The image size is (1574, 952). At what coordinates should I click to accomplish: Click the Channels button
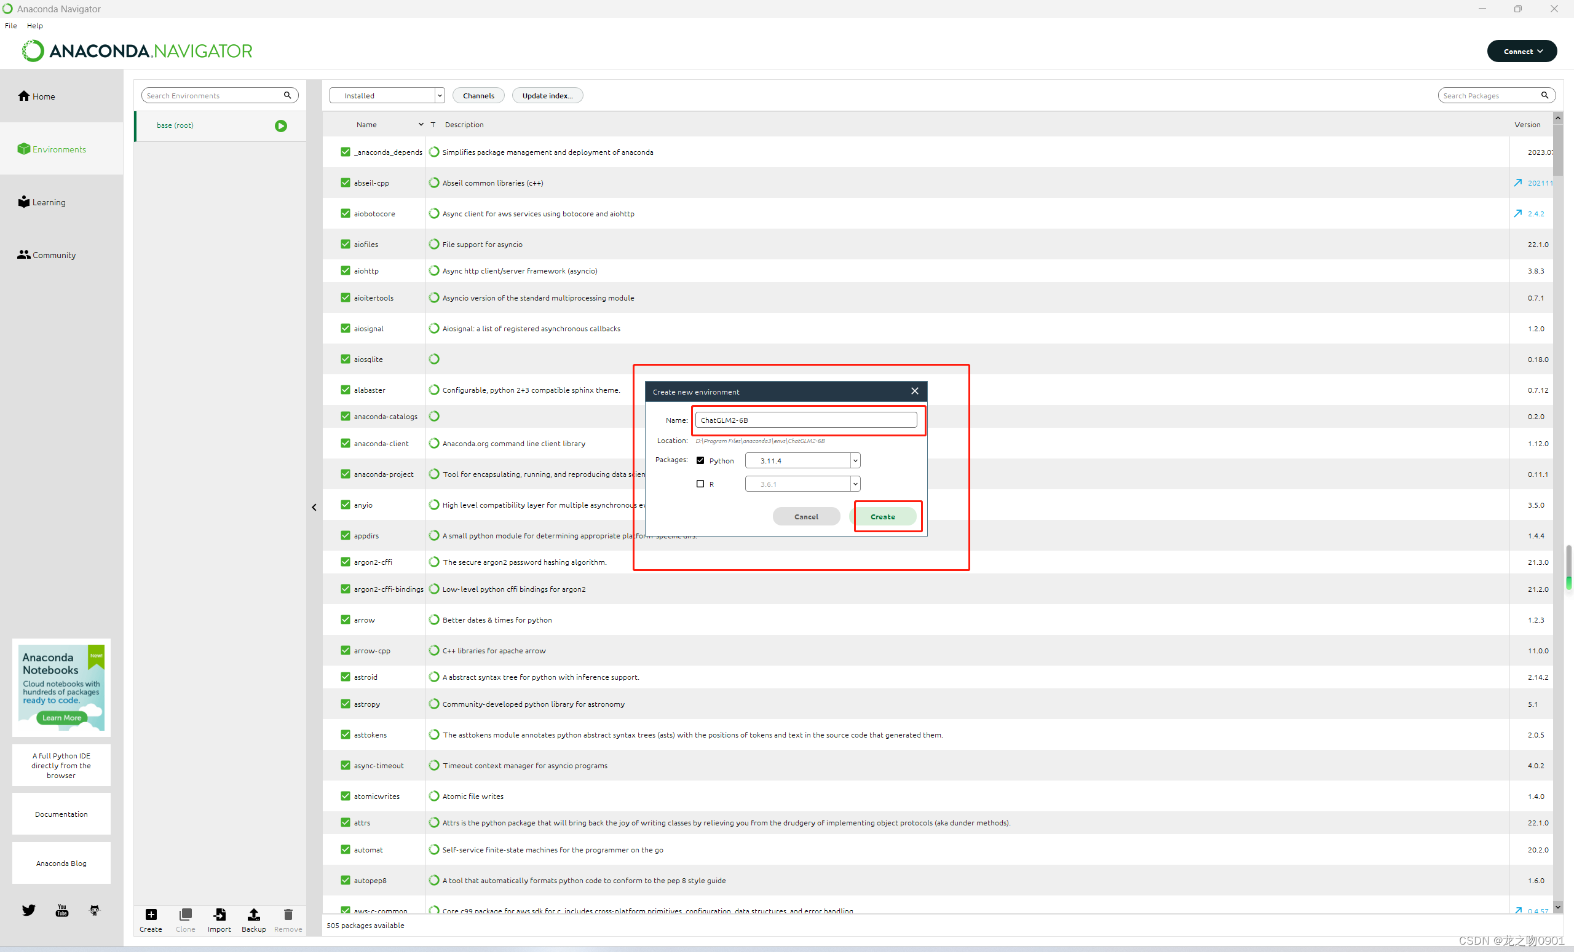coord(478,95)
